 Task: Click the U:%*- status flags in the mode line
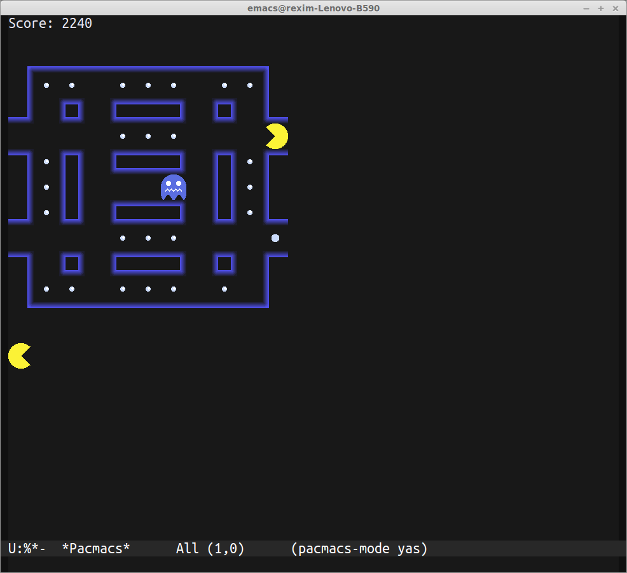click(x=27, y=548)
